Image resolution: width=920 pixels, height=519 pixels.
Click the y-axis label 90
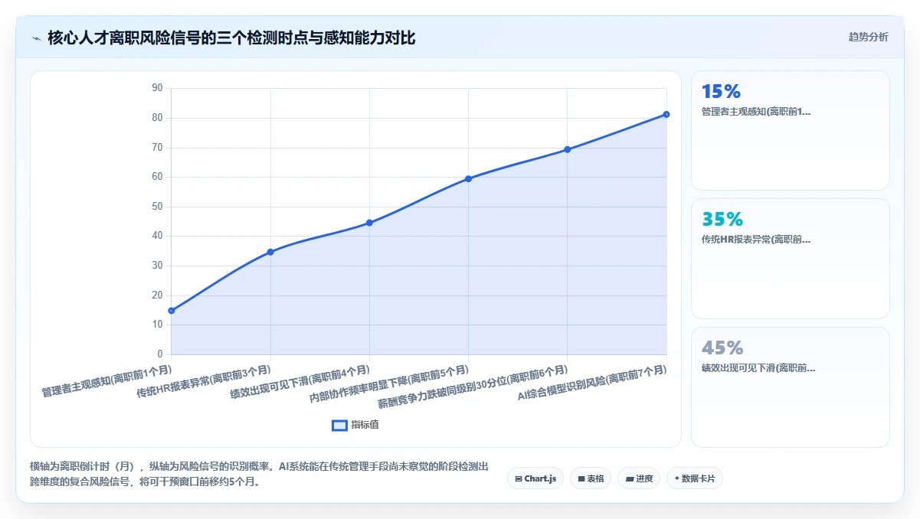157,88
